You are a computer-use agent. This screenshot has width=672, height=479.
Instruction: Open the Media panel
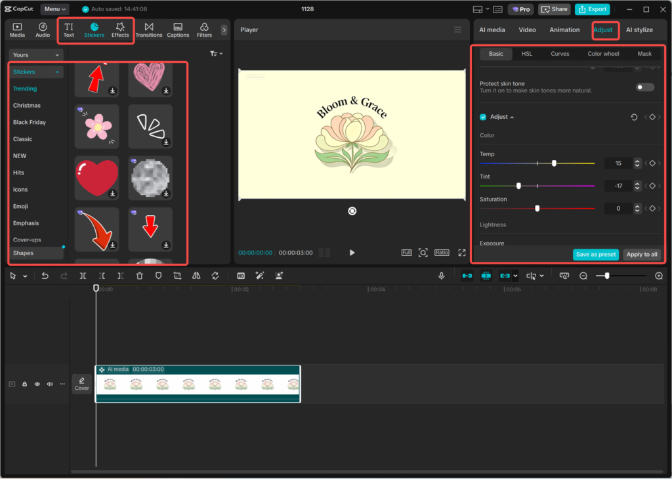16,30
